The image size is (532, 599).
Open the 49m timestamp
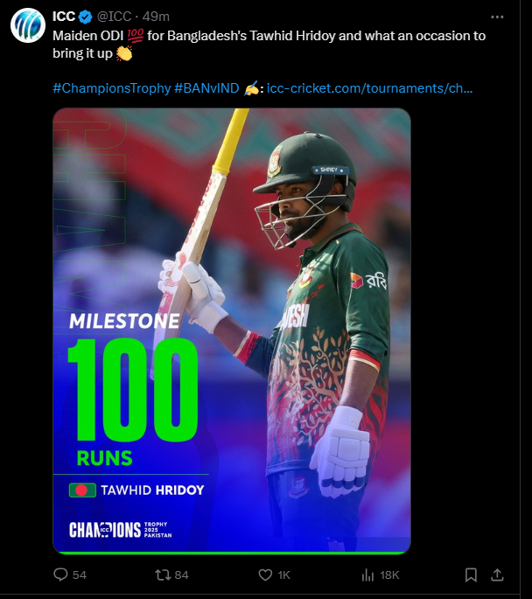[x=156, y=17]
